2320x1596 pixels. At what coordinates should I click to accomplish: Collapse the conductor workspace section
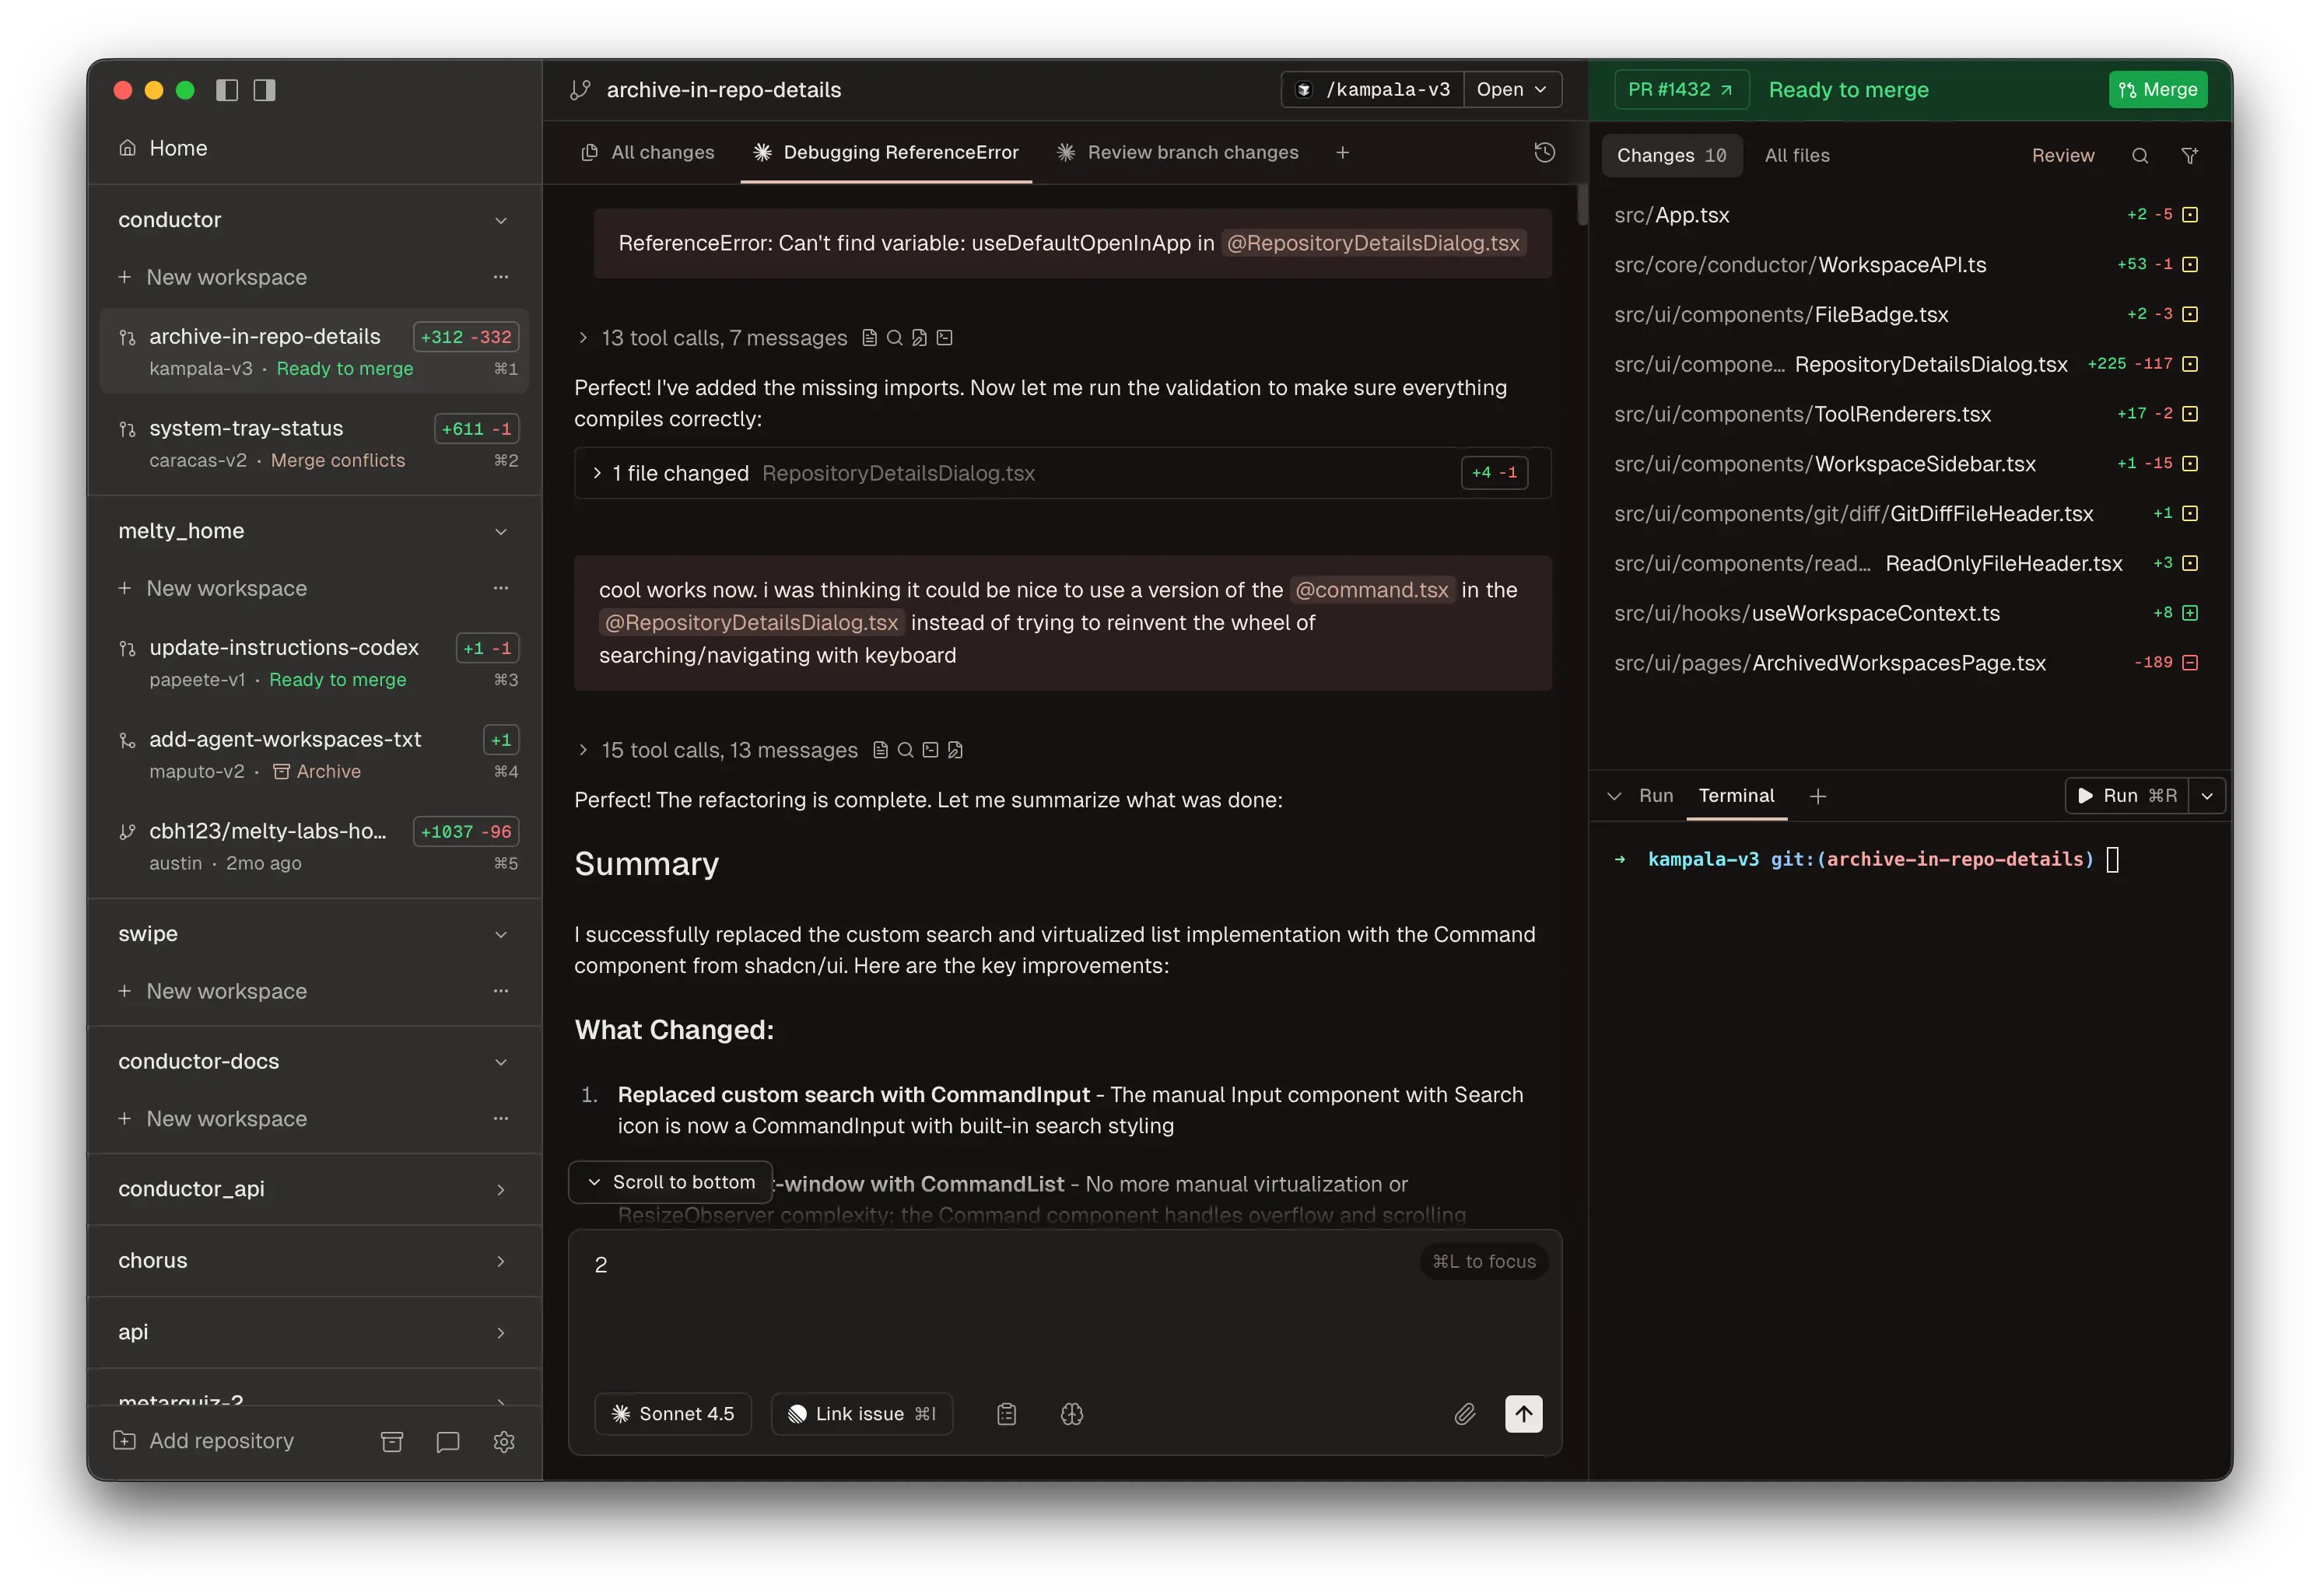pyautogui.click(x=501, y=220)
